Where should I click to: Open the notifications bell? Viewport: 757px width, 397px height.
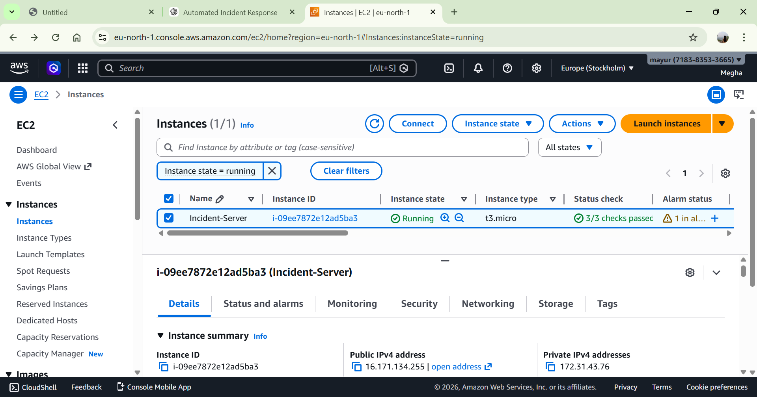[478, 68]
